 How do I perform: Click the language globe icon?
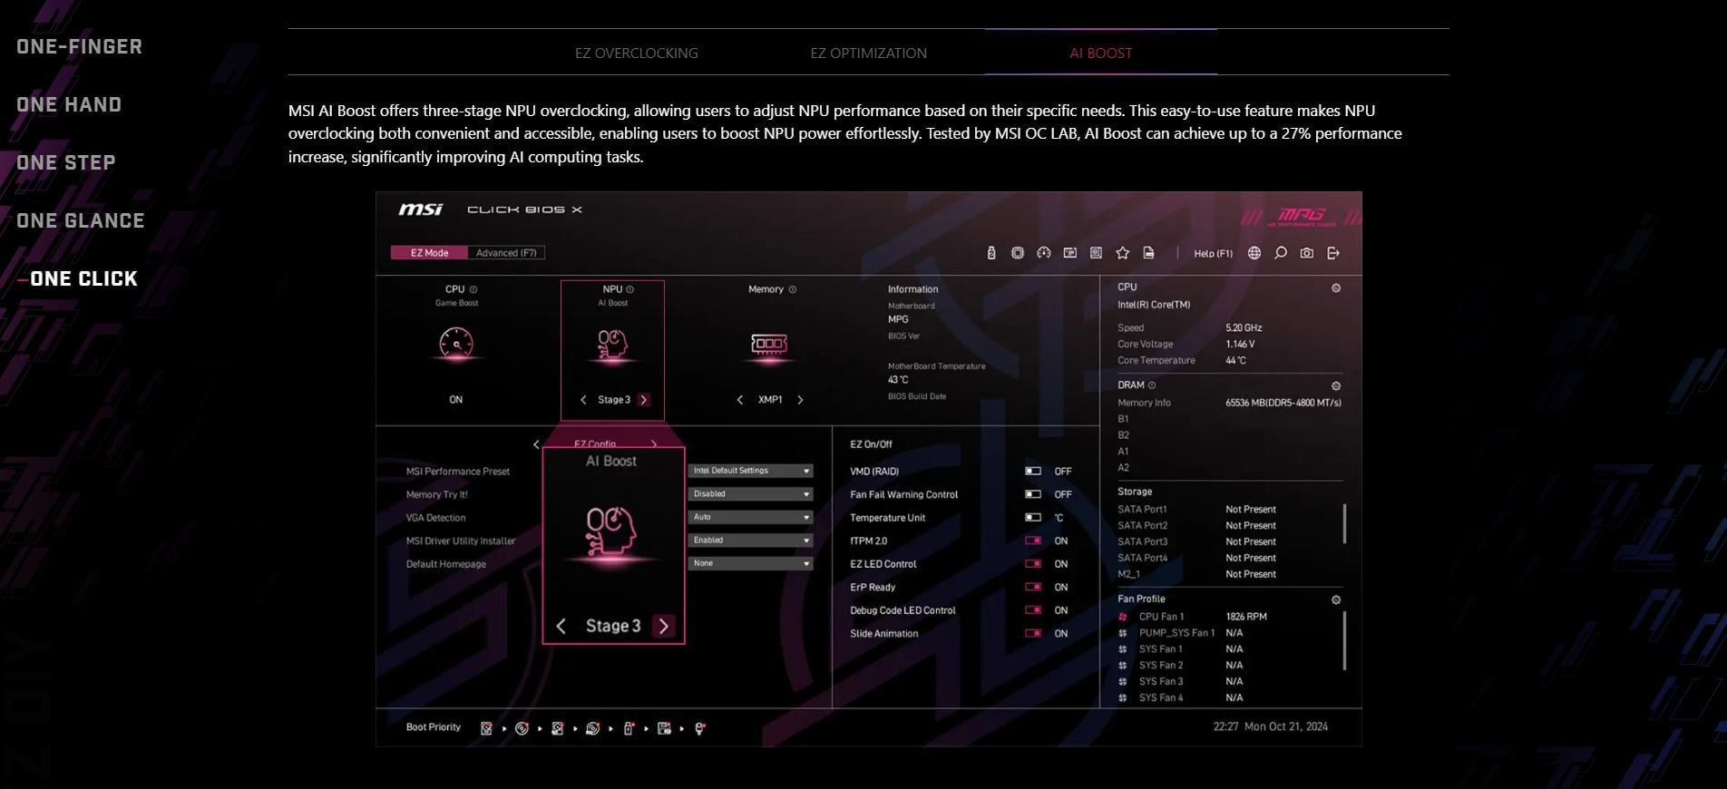(1254, 253)
